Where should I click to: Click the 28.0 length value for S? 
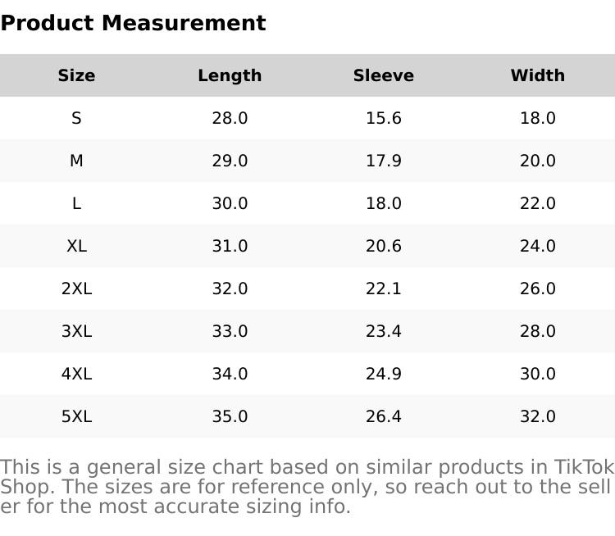point(230,118)
